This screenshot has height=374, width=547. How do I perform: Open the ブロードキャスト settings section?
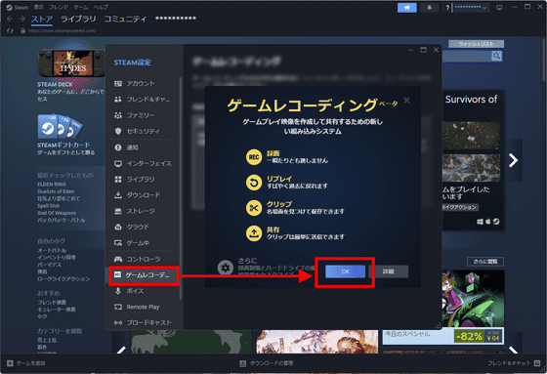coord(142,322)
